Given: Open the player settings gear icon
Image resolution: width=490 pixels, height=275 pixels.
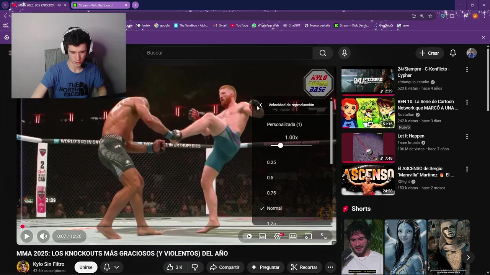Looking at the screenshot, I should [278, 236].
